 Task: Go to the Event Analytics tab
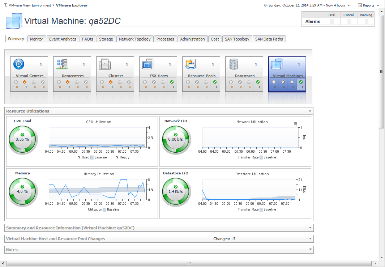click(63, 39)
